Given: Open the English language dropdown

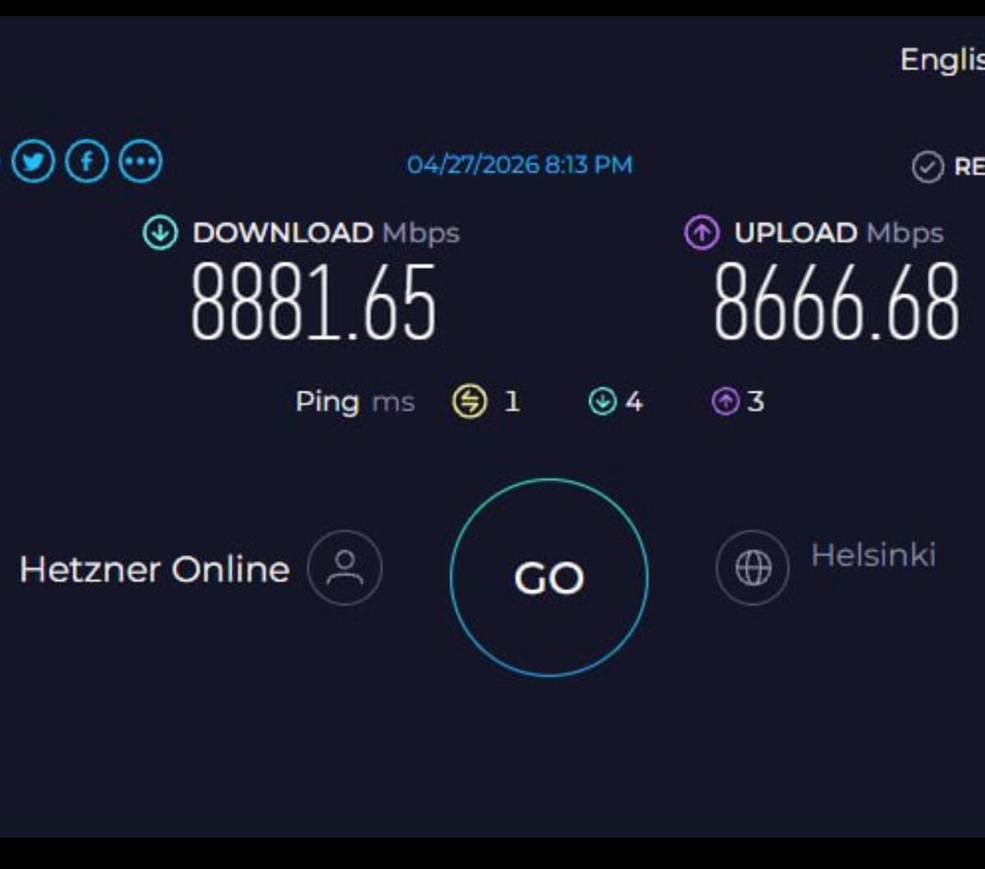Looking at the screenshot, I should point(942,60).
